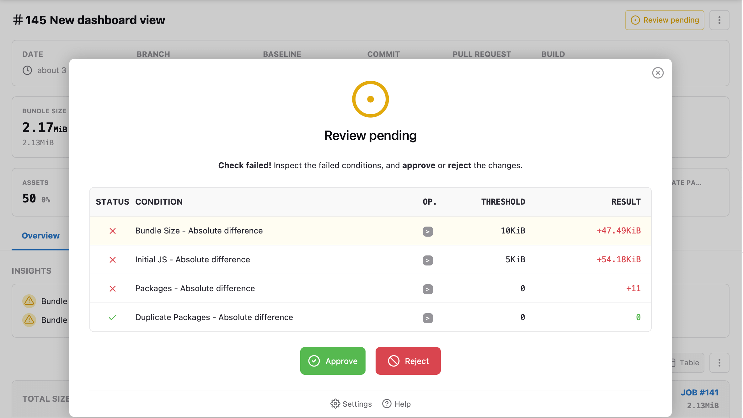Click the '#145 New dashboard view' title
743x418 pixels.
coord(89,20)
